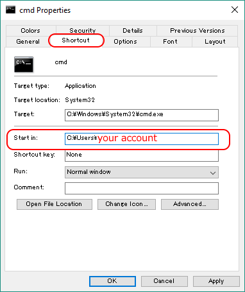
Task: Click the title bar cmd icon
Action: (10, 10)
